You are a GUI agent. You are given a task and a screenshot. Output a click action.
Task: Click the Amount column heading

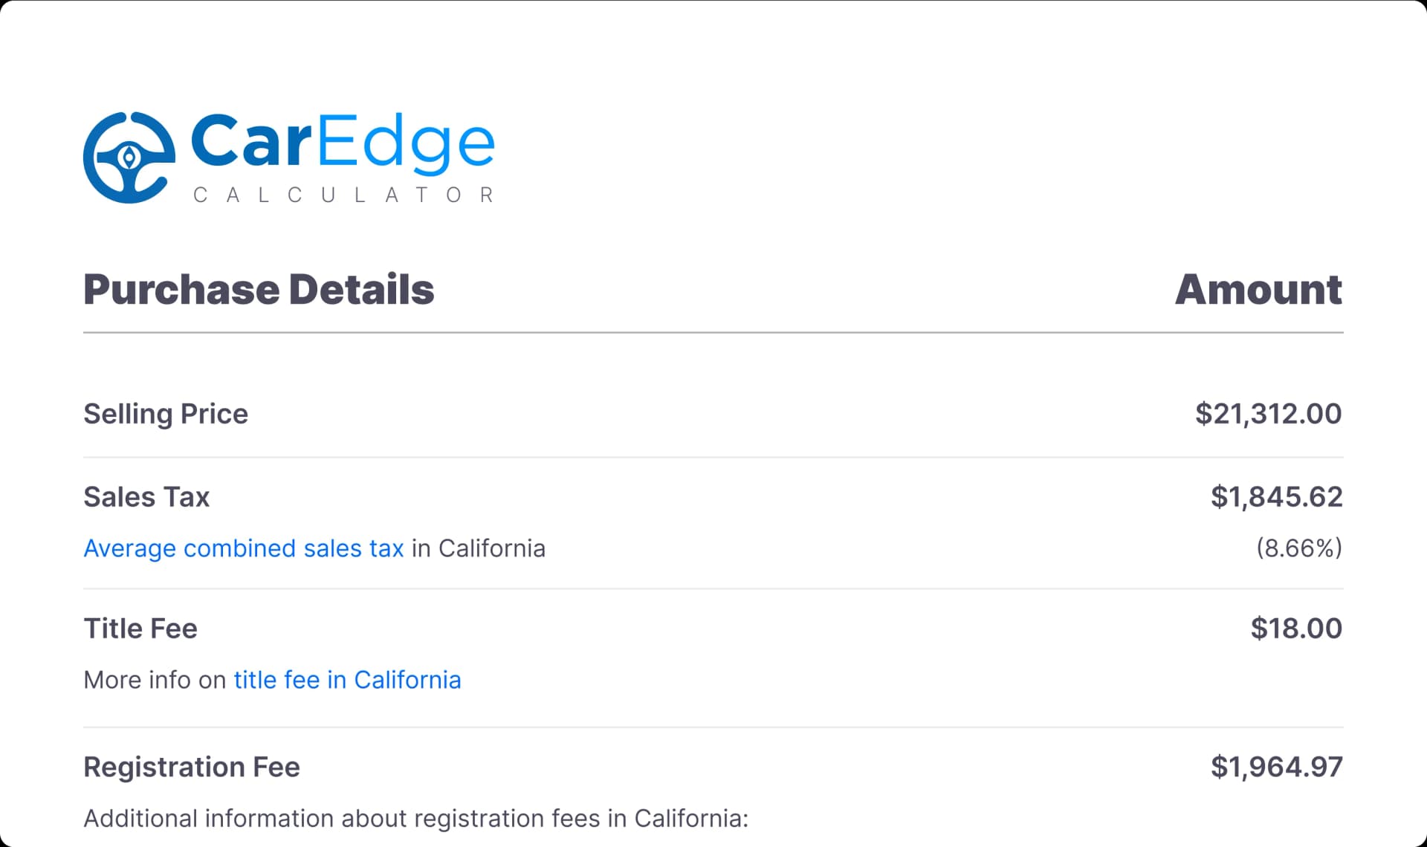1258,289
